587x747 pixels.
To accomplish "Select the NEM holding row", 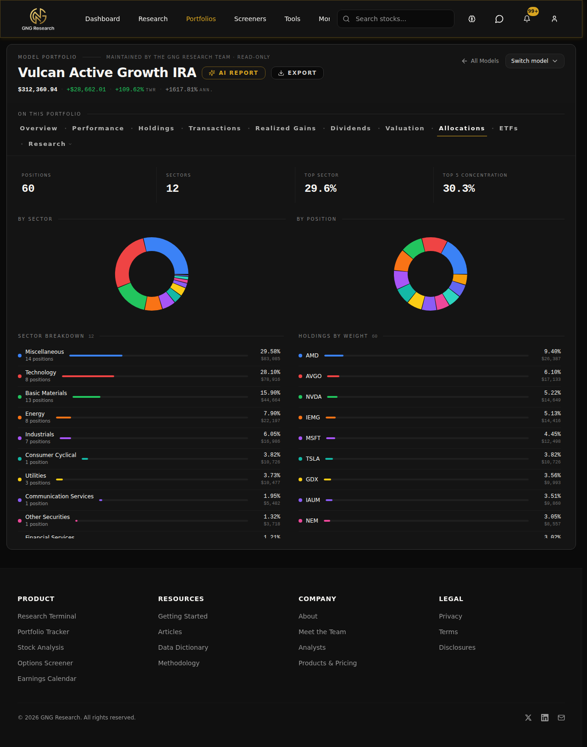I will pyautogui.click(x=430, y=521).
